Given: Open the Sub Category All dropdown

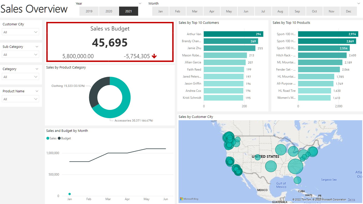Looking at the screenshot, I should (20, 55).
